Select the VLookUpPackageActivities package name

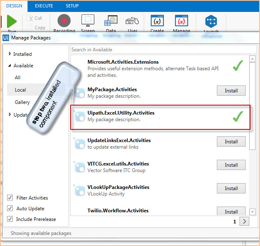118,187
